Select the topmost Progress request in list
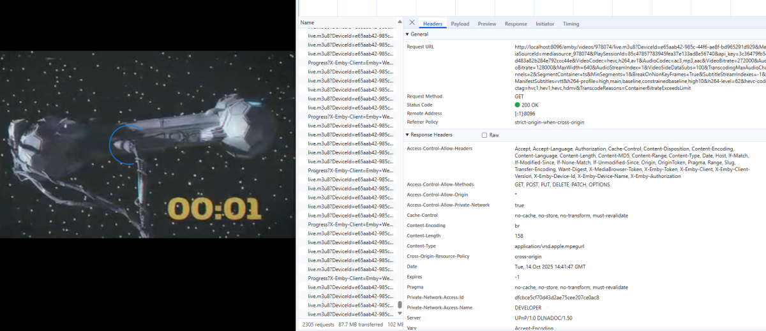The width and height of the screenshot is (766, 331). tap(350, 63)
